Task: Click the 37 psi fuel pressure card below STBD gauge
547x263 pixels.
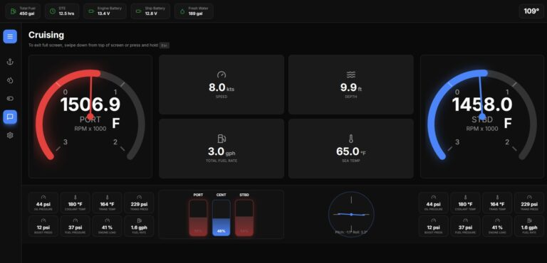Action: [x=465, y=226]
